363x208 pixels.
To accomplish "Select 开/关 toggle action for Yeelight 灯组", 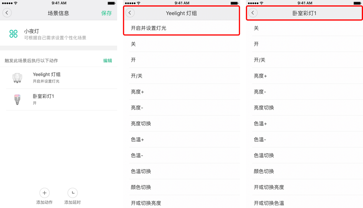I will tap(185, 76).
